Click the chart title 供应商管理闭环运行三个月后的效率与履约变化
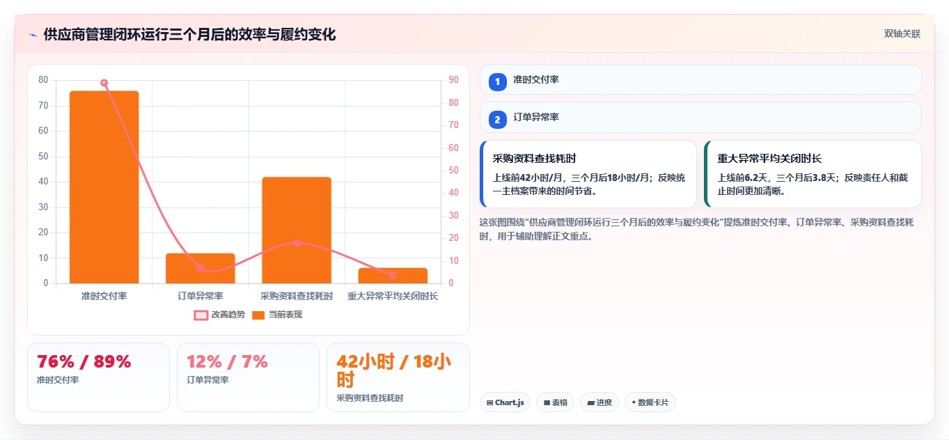 189,35
